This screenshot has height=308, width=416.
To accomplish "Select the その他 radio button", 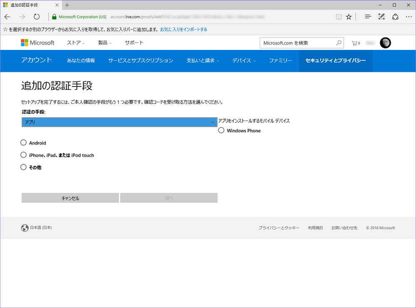I will coord(23,167).
